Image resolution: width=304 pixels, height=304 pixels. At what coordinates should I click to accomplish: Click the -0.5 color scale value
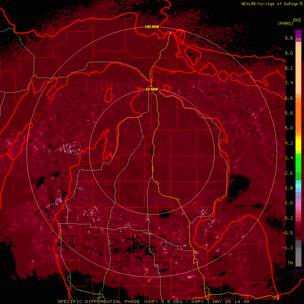(x=287, y=233)
